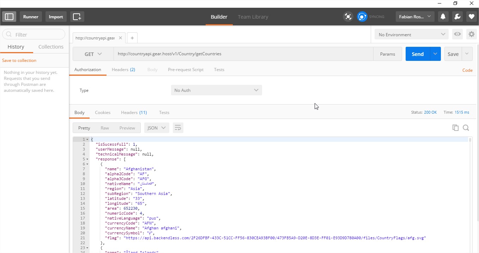Toggle the sidebar panel icon
The image size is (479, 253).
(x=9, y=17)
